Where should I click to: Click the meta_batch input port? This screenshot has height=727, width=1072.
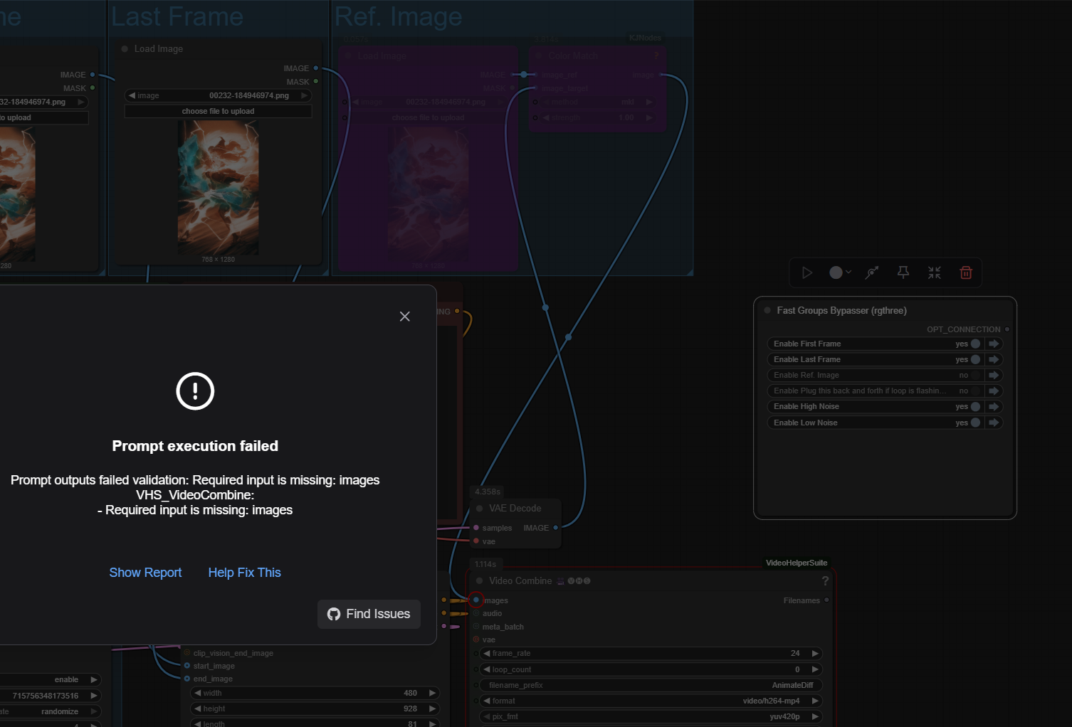pyautogui.click(x=476, y=627)
